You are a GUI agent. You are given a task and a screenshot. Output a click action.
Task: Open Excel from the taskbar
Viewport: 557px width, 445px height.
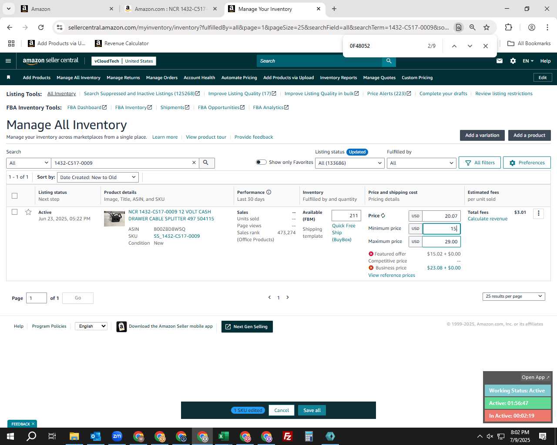[224, 436]
